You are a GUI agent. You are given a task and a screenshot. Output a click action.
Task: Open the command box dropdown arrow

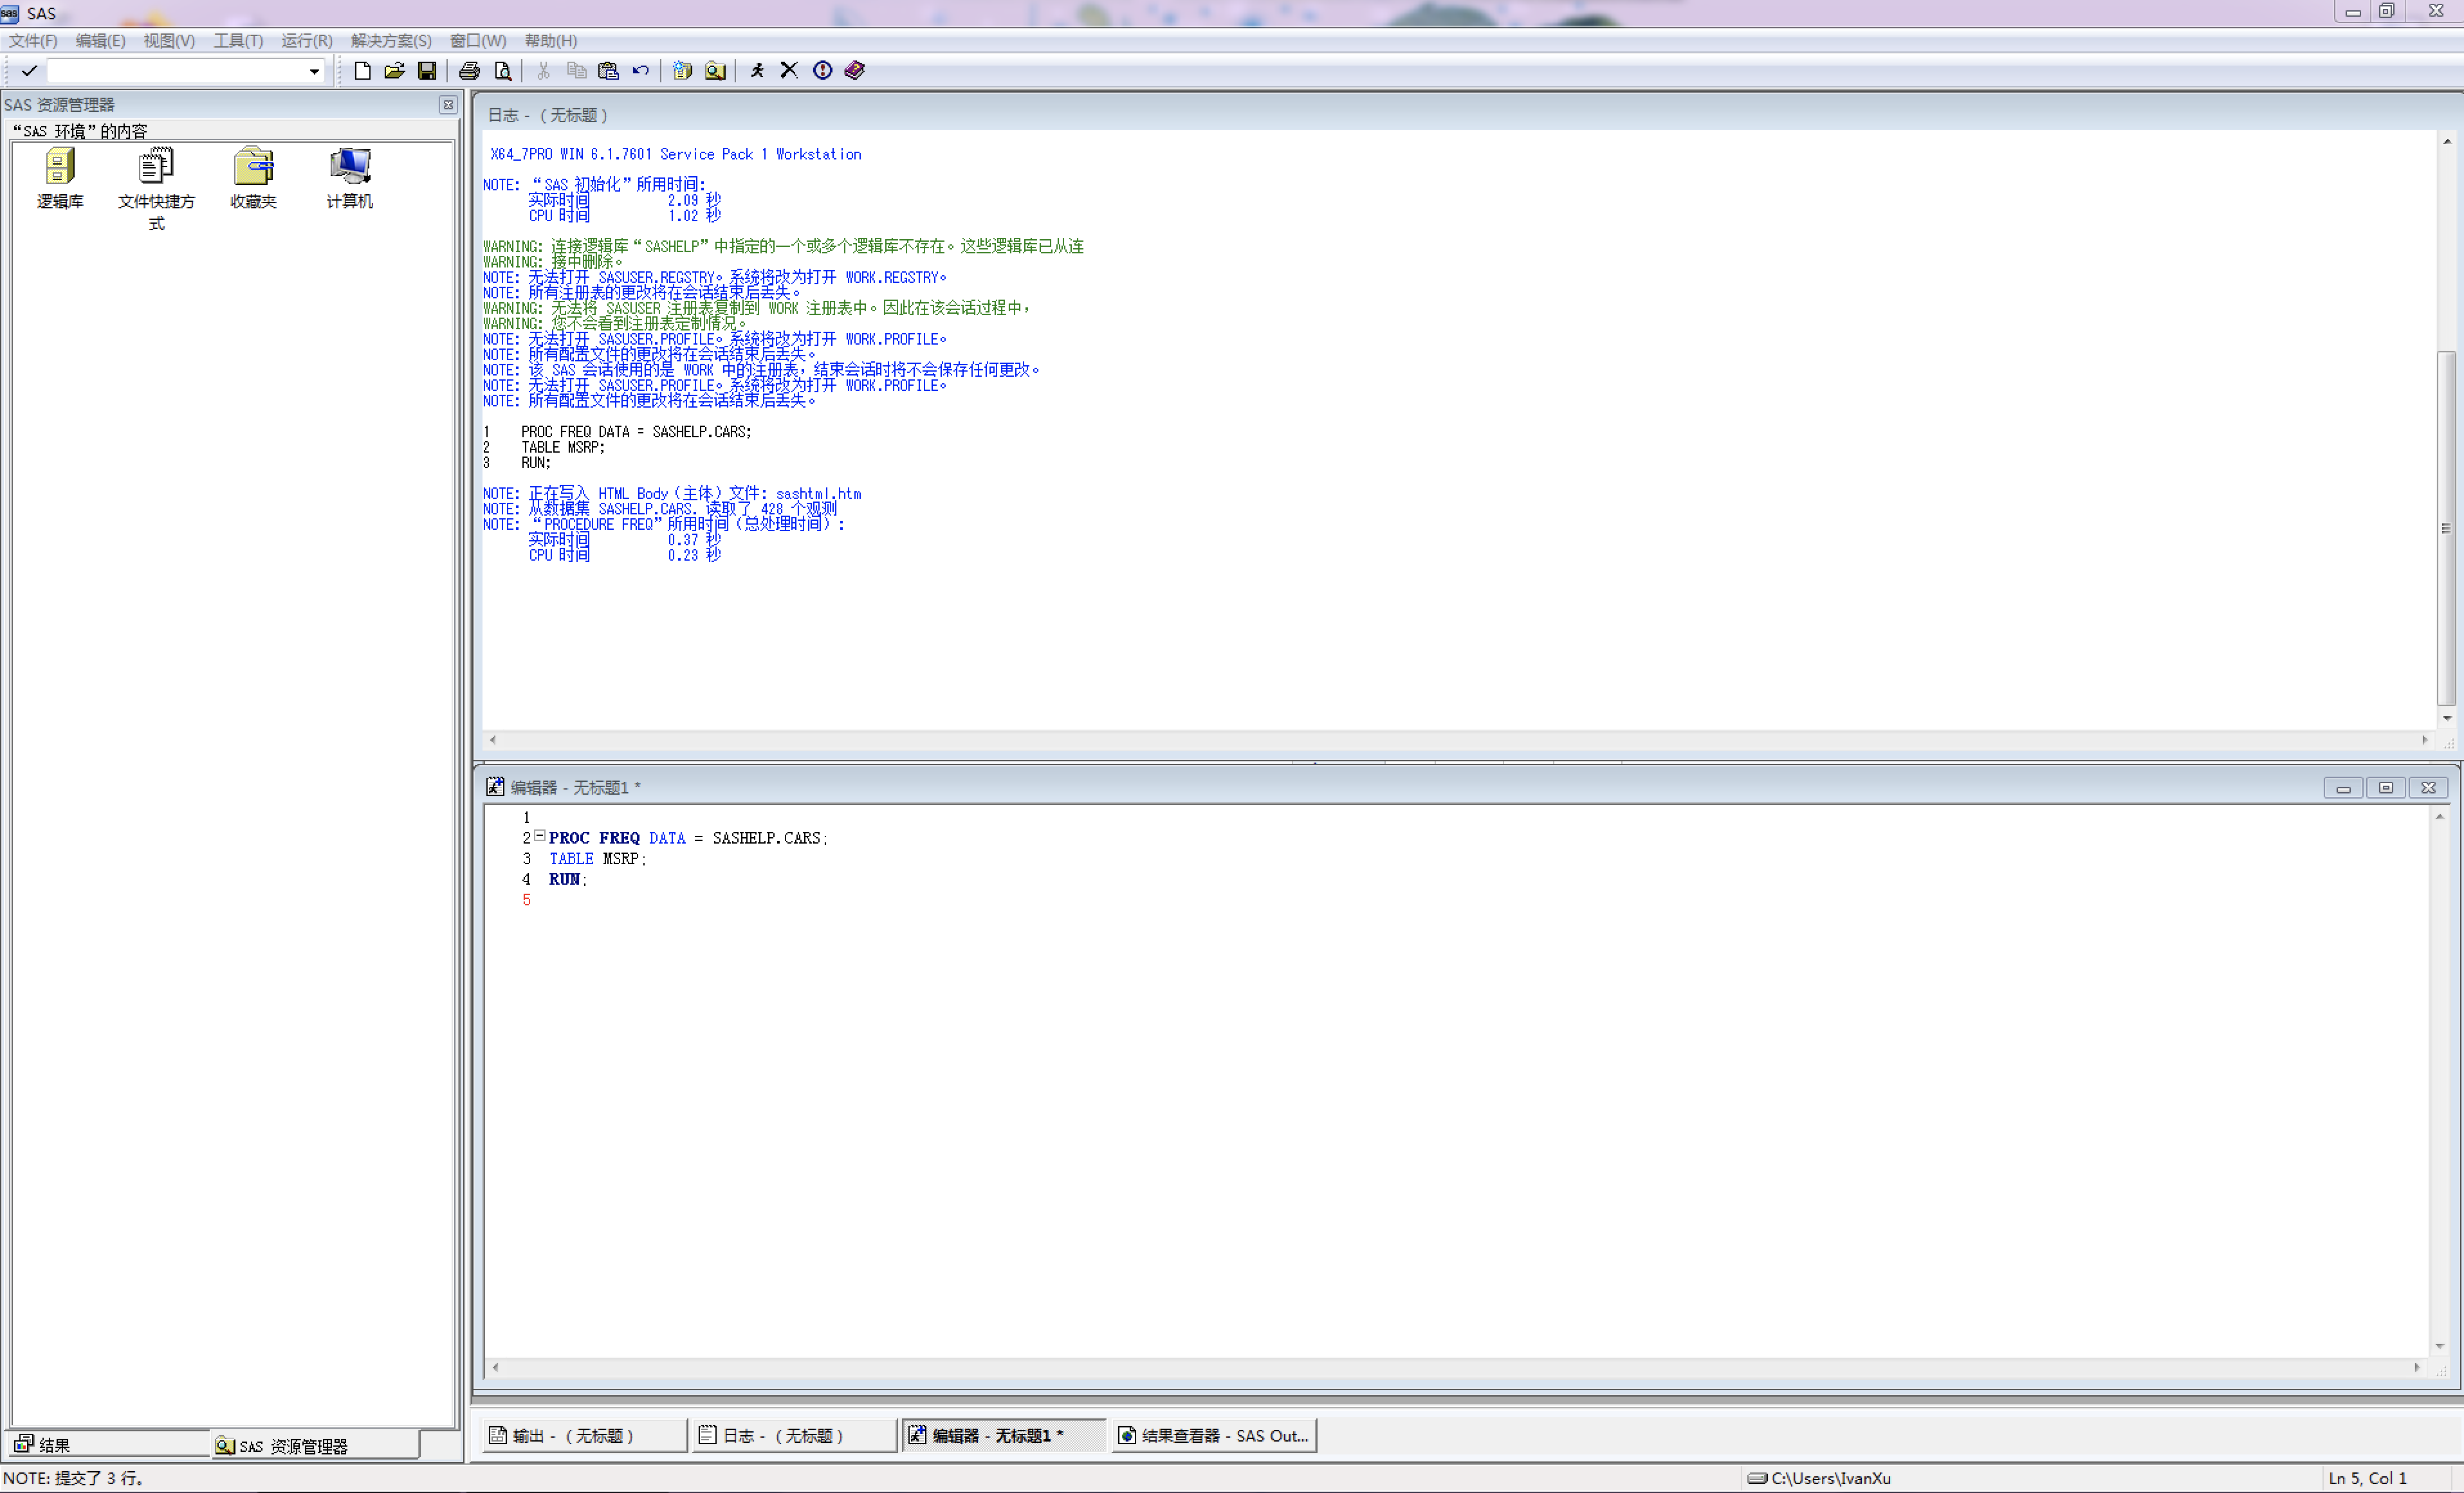[x=314, y=71]
